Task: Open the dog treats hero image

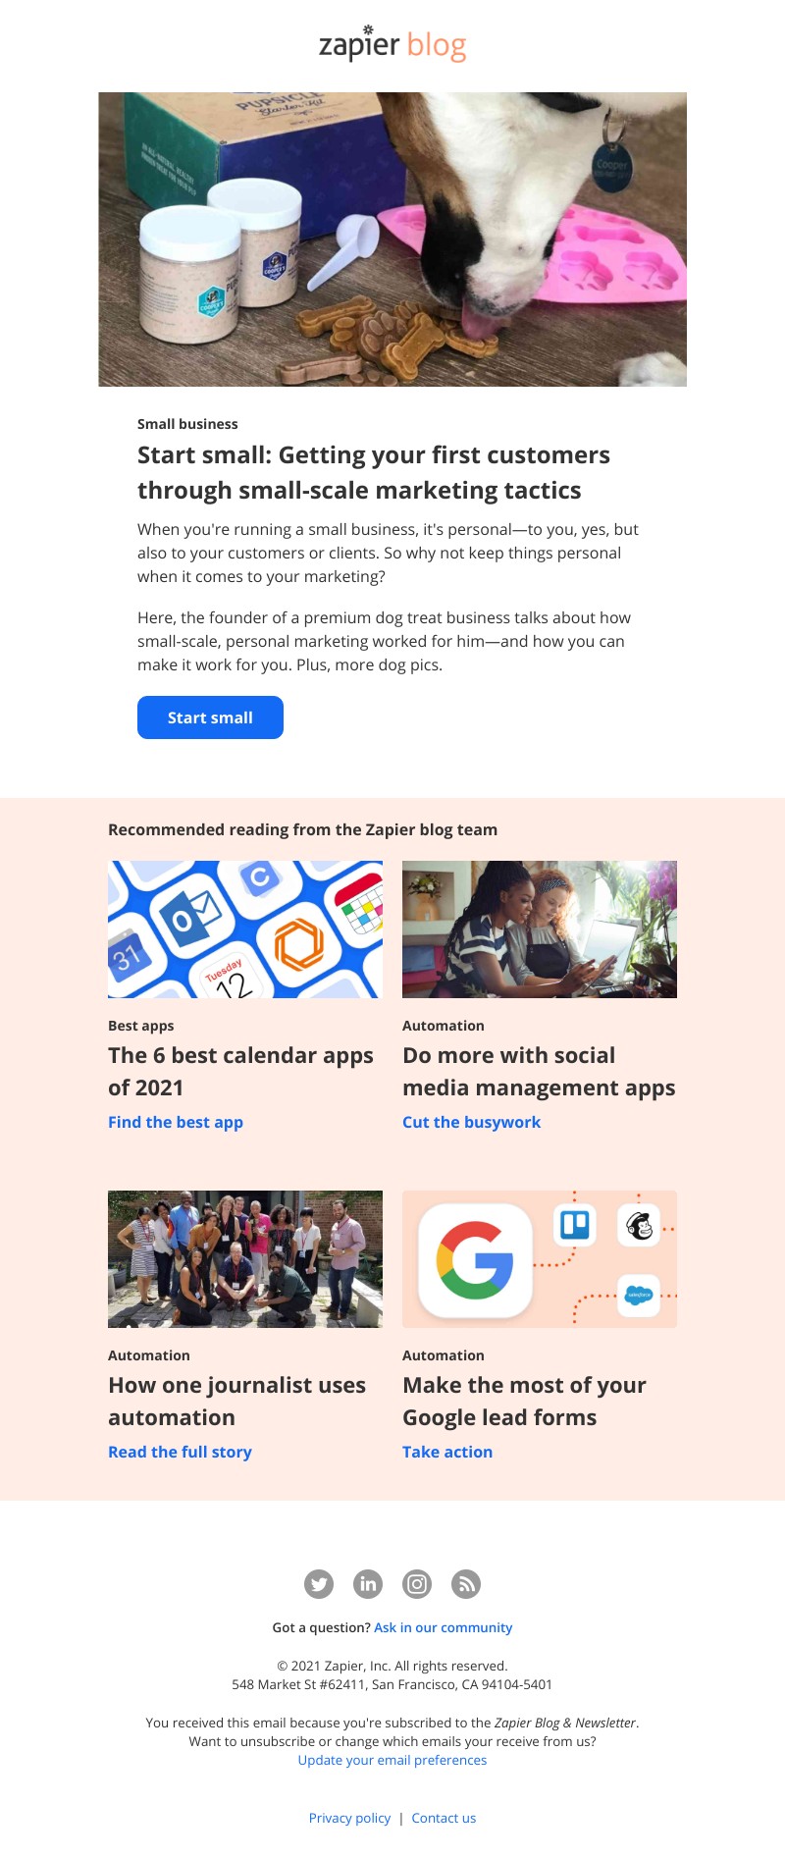Action: click(x=392, y=239)
